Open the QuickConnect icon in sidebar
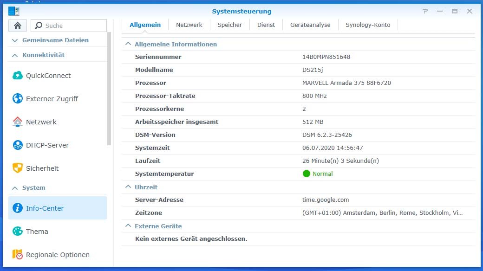 pos(18,76)
